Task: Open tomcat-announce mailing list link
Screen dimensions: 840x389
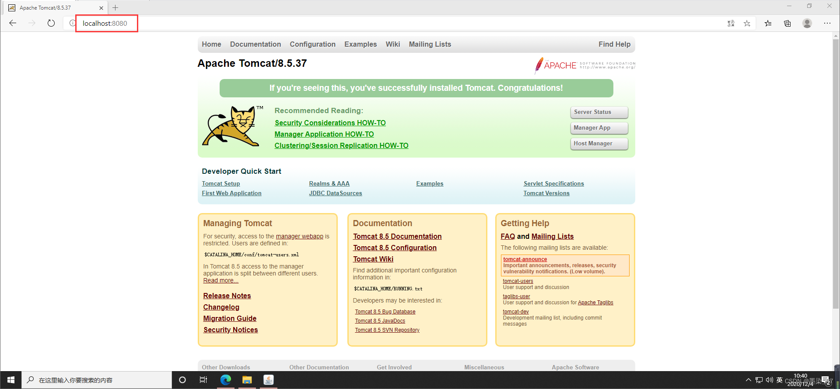Action: pyautogui.click(x=525, y=259)
